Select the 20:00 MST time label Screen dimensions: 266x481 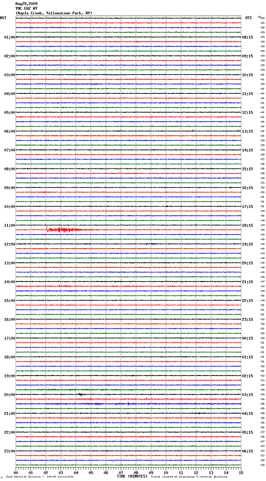10,395
